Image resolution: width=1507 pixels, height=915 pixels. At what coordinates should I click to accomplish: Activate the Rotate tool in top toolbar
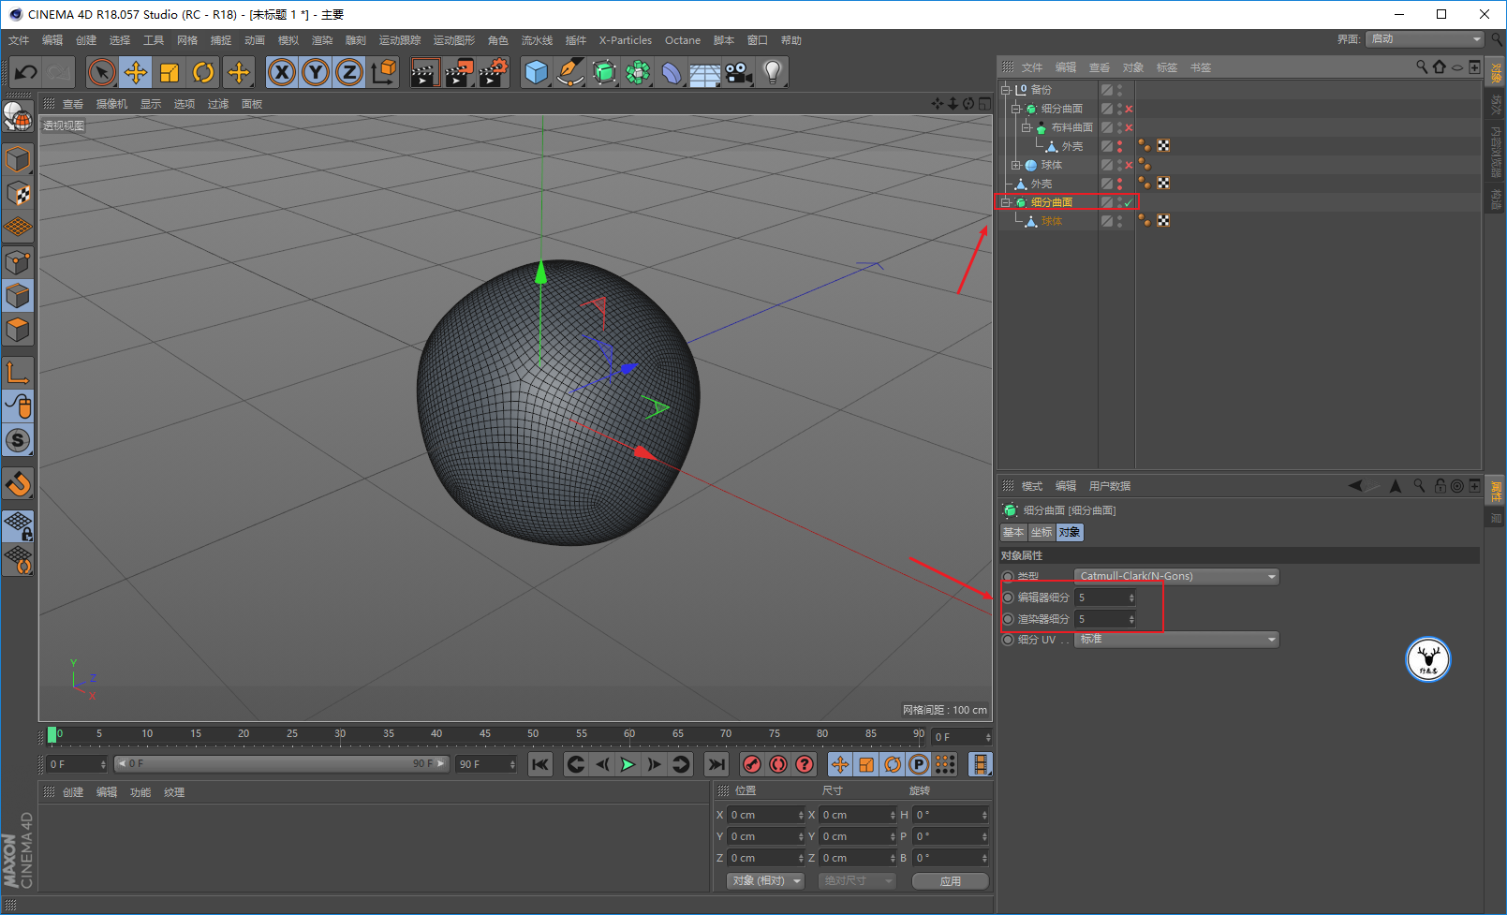point(203,72)
